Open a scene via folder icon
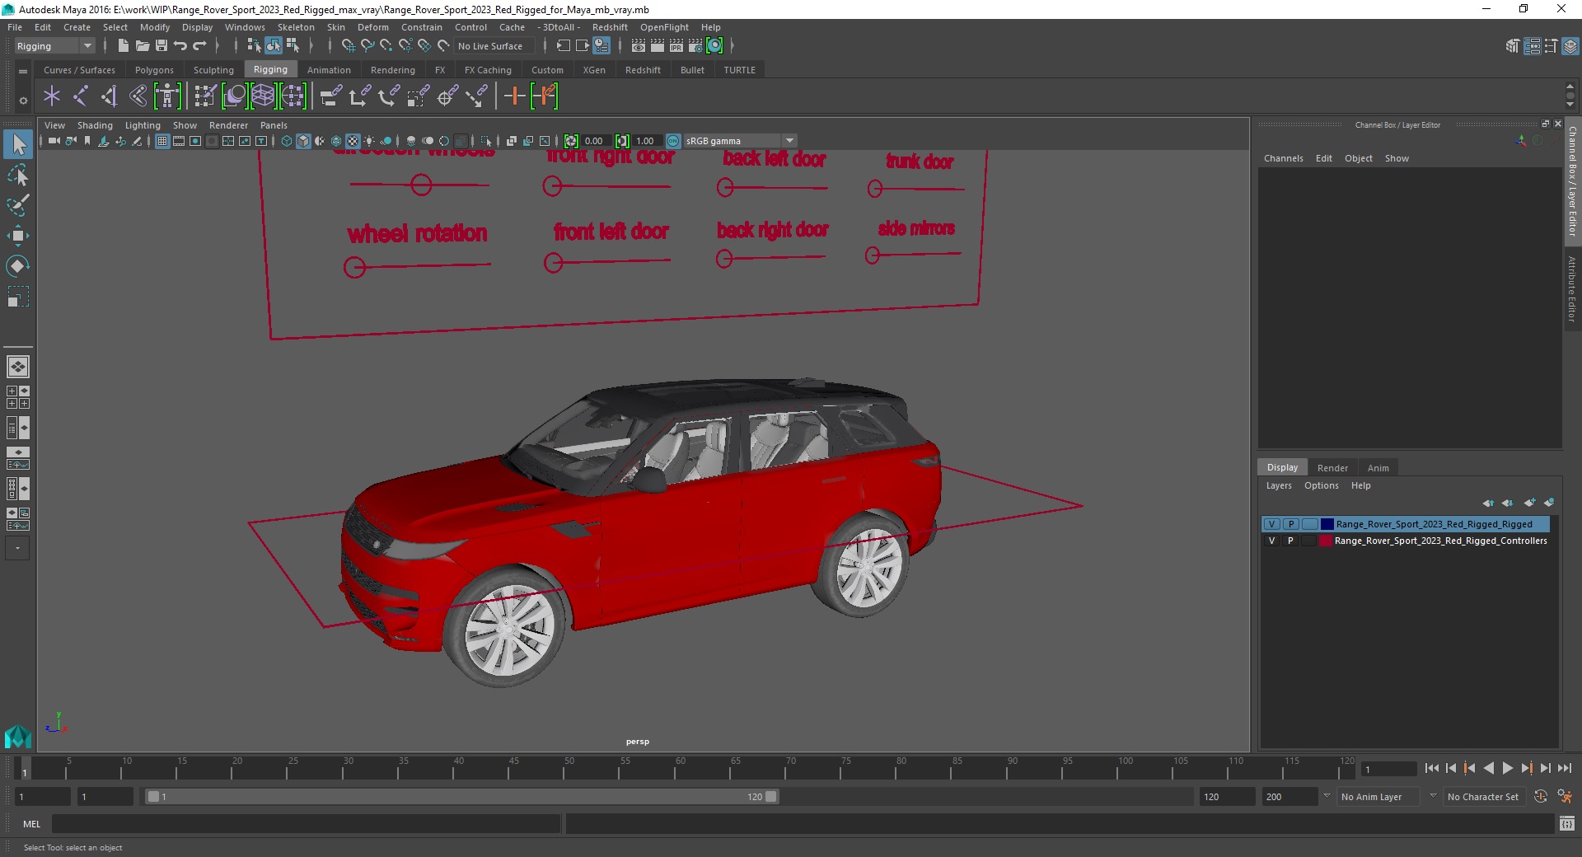The image size is (1582, 857). [142, 46]
